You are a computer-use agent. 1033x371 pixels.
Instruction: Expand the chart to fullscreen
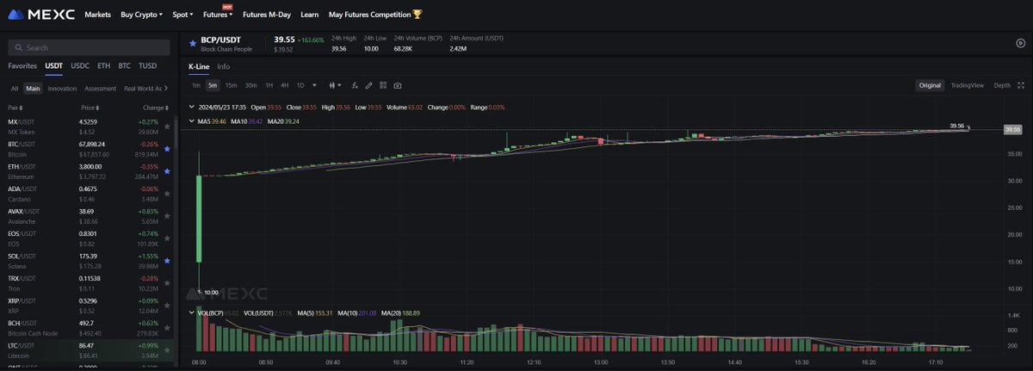(x=1021, y=85)
